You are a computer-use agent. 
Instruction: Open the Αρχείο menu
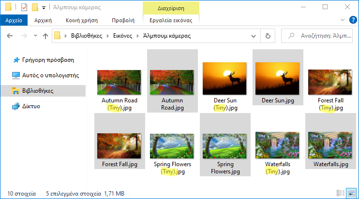(x=14, y=20)
